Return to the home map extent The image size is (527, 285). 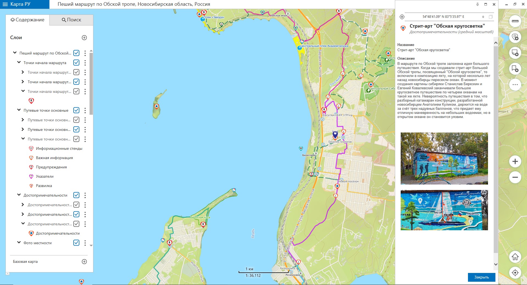pos(515,257)
